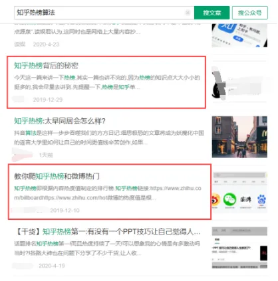Click the social app icons thumbnail
The width and height of the screenshot is (278, 281).
239,192
